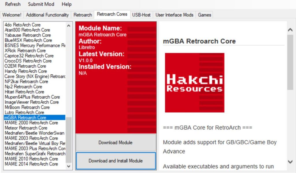Switch to the Games tab

click(x=204, y=15)
